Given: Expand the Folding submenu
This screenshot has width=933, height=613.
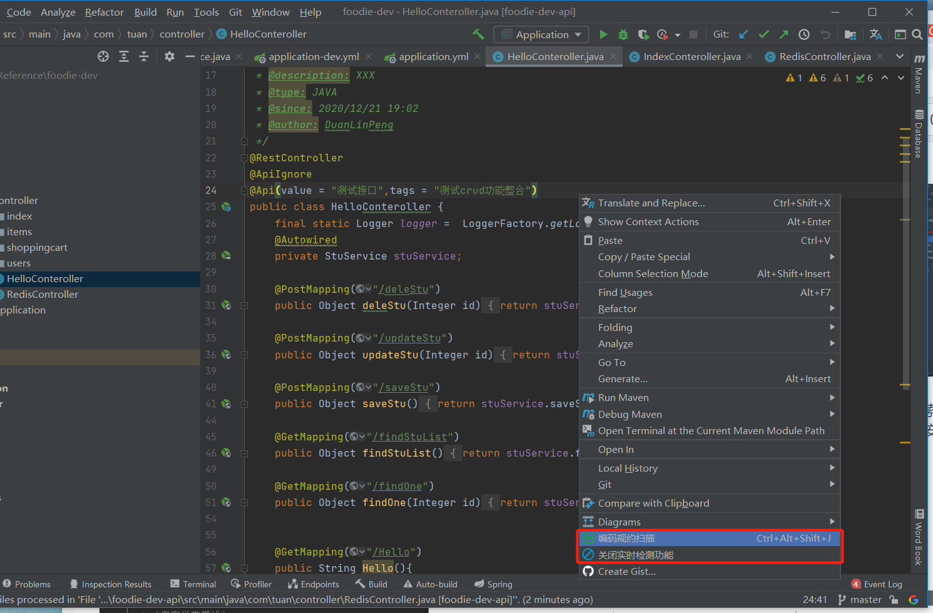Looking at the screenshot, I should (x=710, y=328).
